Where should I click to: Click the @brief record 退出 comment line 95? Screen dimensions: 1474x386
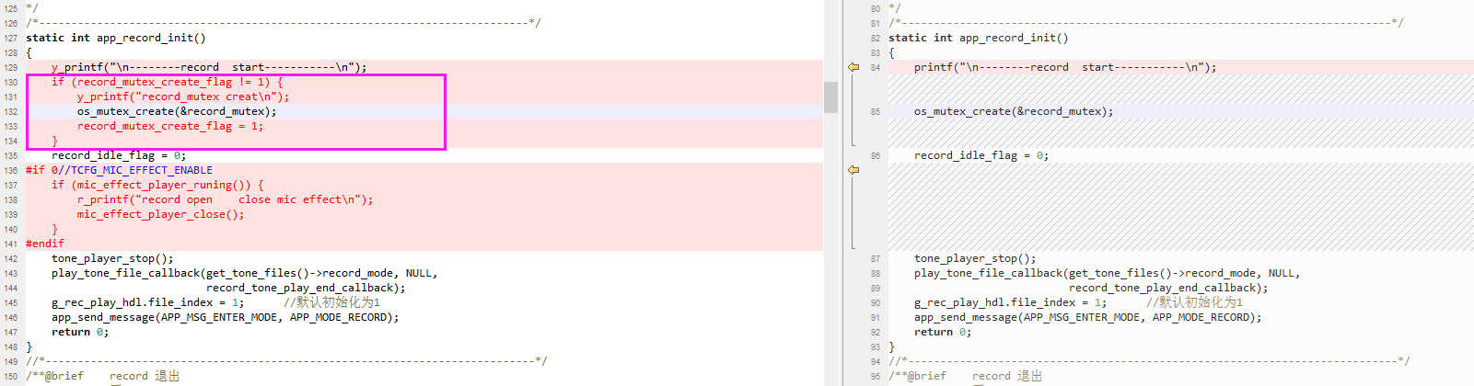966,376
